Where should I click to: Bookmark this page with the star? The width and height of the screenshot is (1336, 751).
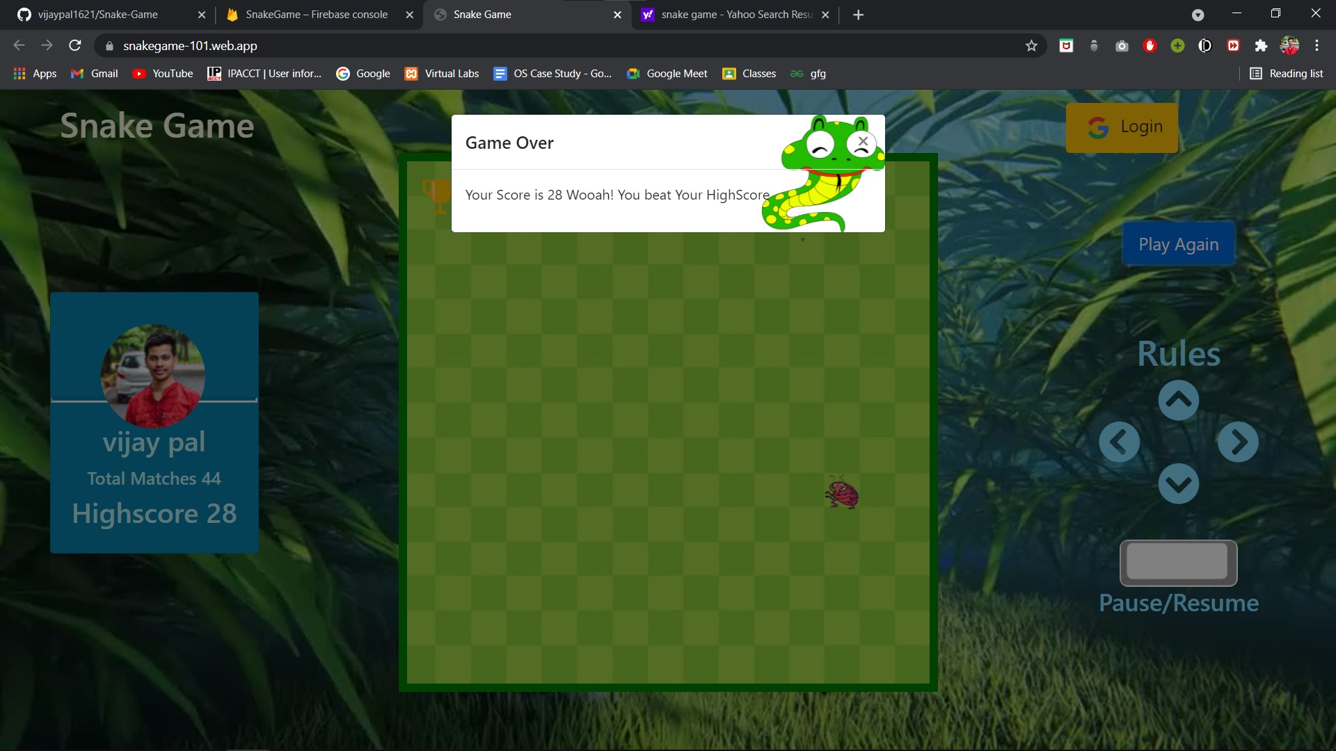[x=1032, y=45]
